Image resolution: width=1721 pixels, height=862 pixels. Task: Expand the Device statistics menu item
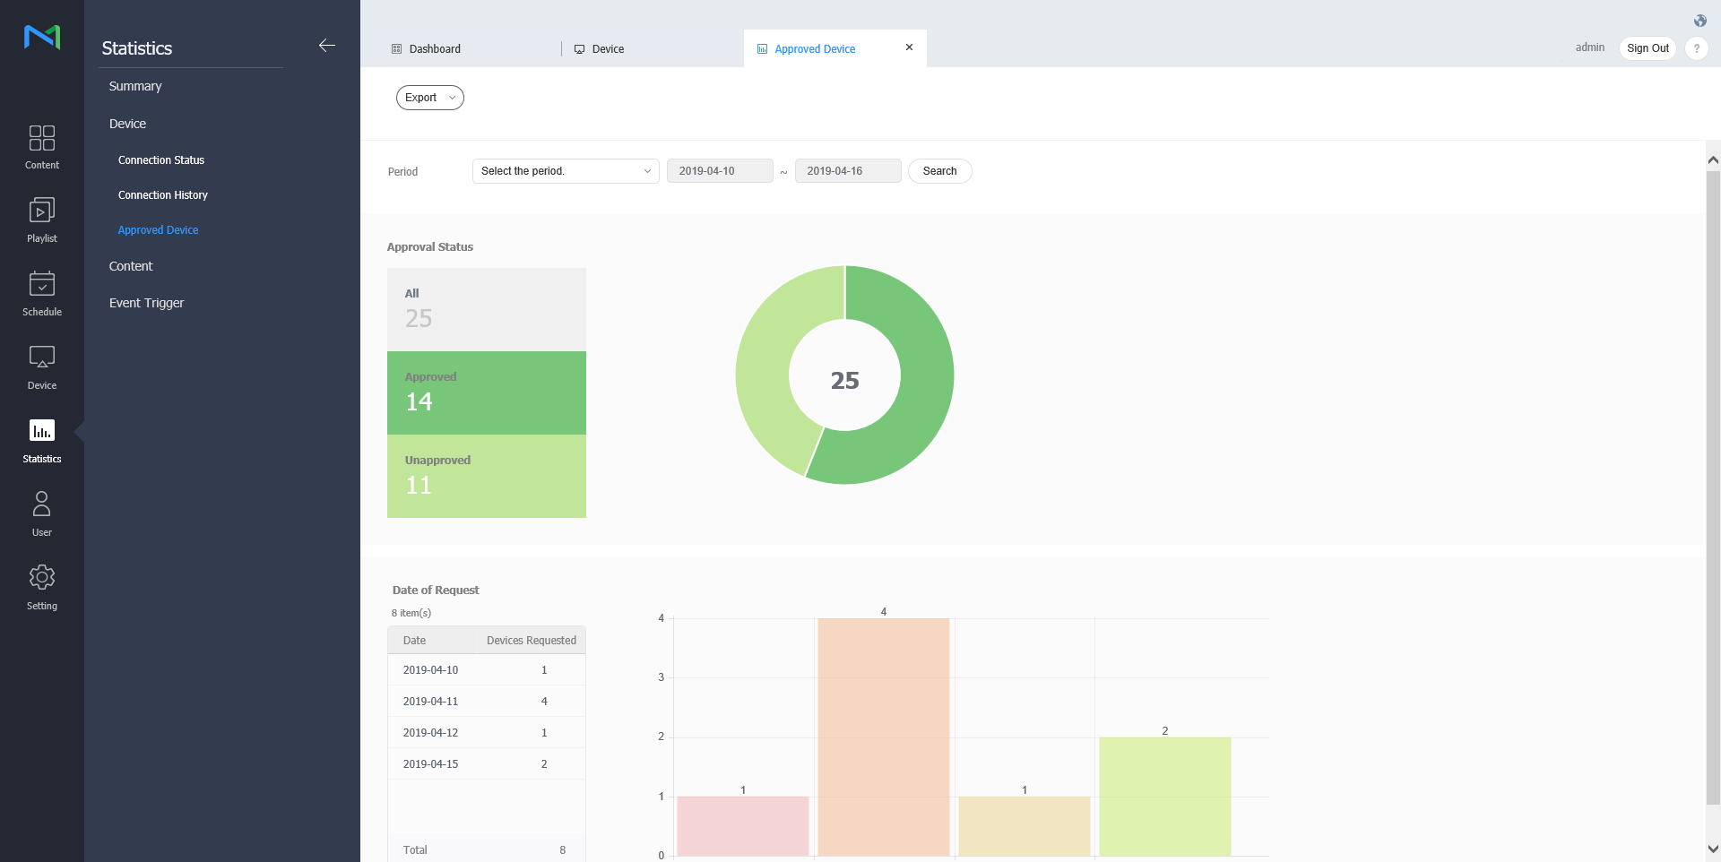pyautogui.click(x=127, y=124)
